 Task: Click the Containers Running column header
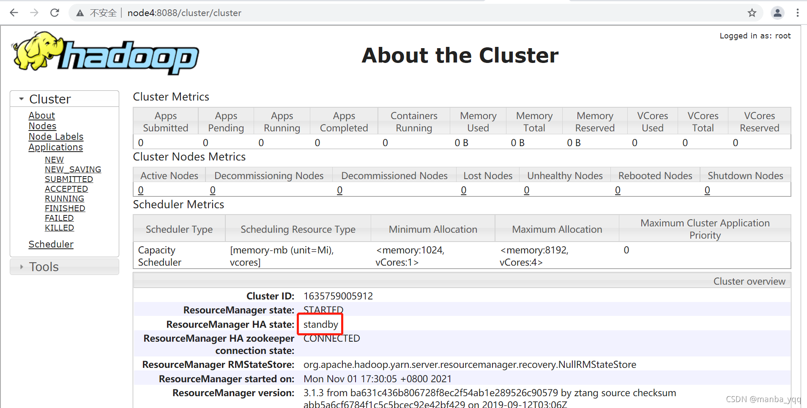[x=414, y=122]
